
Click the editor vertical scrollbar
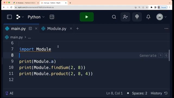click(x=169, y=55)
